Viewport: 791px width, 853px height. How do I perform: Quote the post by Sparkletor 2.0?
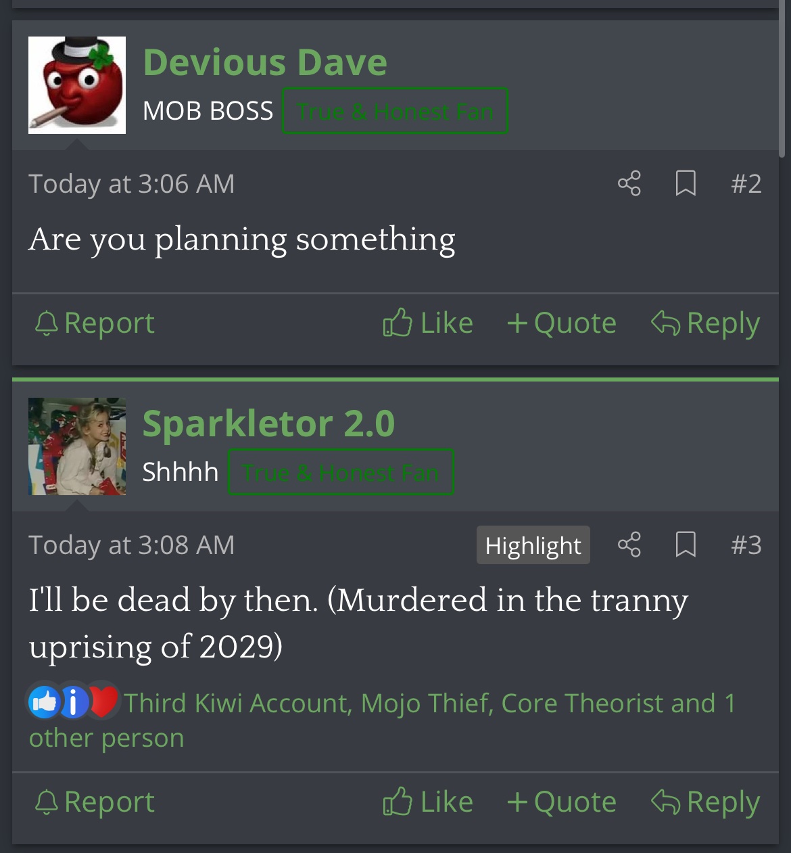point(561,802)
